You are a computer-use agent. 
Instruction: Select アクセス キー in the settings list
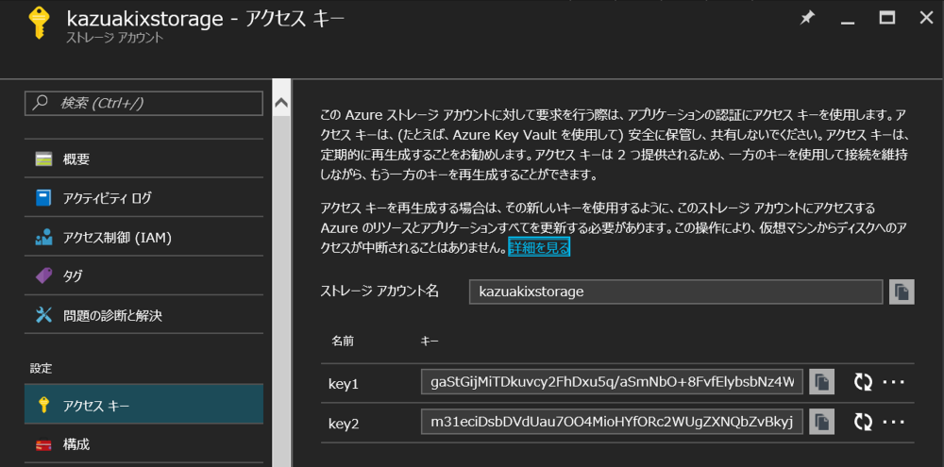(143, 406)
